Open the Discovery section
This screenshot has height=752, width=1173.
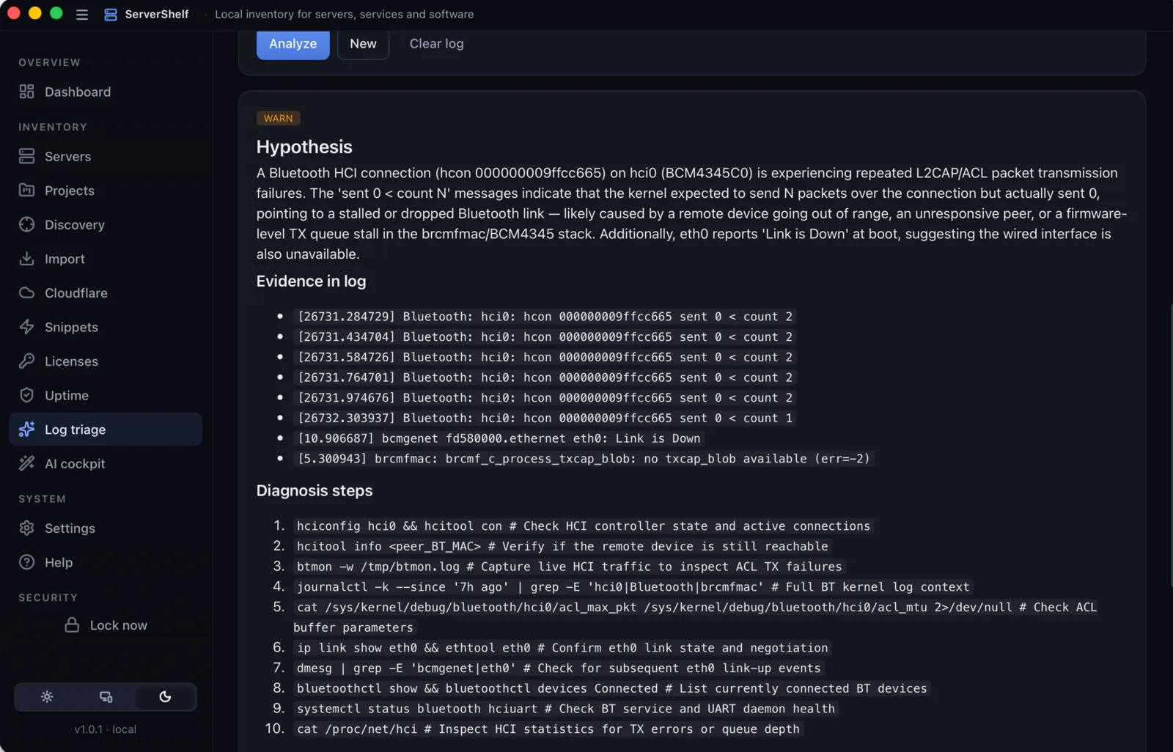point(106,224)
